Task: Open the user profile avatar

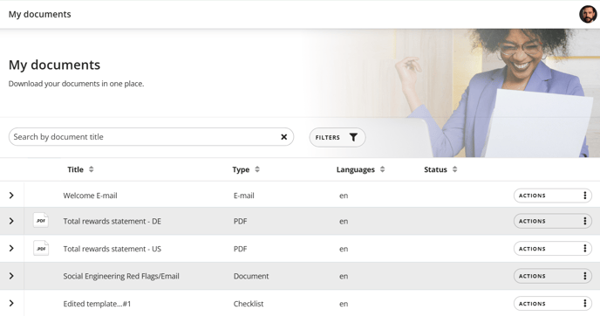Action: point(588,14)
